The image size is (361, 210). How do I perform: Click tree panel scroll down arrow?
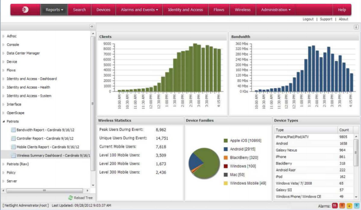click(93, 185)
